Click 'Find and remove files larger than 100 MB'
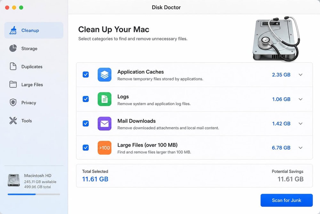The width and height of the screenshot is (320, 214). tap(154, 152)
